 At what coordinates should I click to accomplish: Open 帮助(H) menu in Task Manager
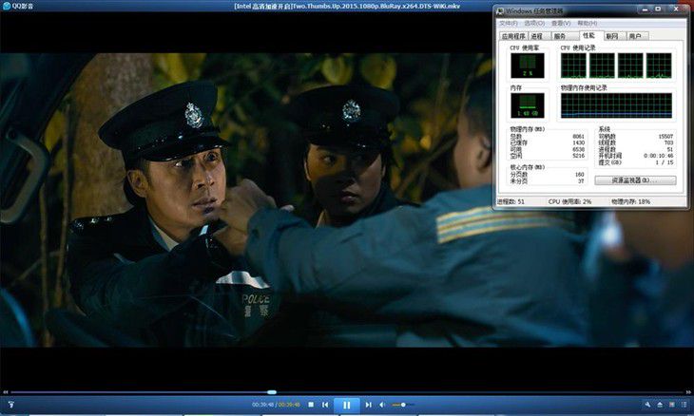pyautogui.click(x=588, y=23)
